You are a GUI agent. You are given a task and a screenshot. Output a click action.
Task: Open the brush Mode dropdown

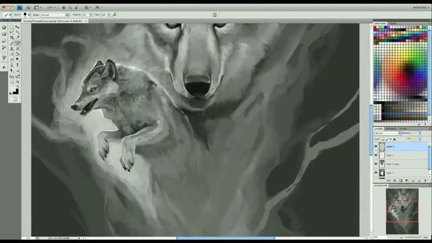(x=55, y=15)
